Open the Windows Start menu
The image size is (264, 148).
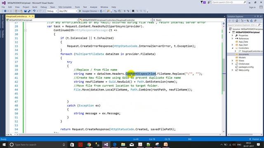coord(4,144)
